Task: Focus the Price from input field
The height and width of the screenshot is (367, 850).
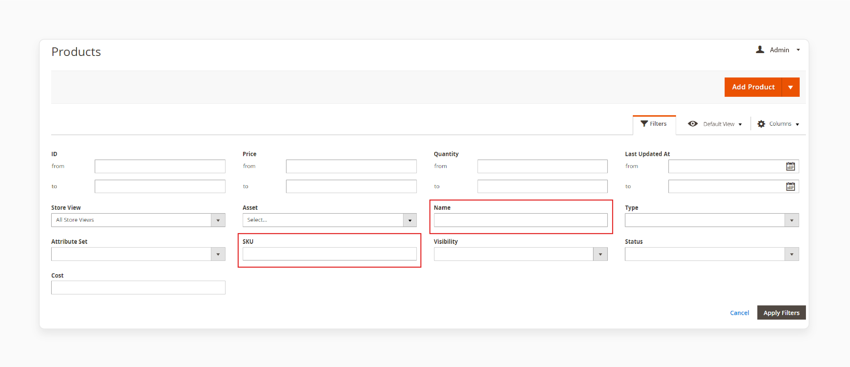Action: click(x=351, y=166)
